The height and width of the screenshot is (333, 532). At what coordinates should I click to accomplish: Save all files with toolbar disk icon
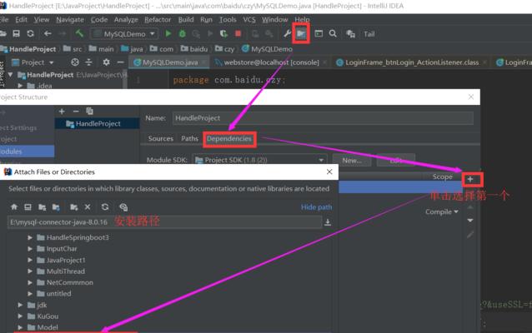(x=16, y=33)
